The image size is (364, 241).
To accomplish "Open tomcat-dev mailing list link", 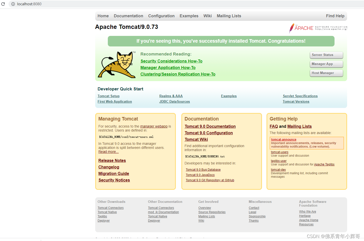I will coord(278,170).
